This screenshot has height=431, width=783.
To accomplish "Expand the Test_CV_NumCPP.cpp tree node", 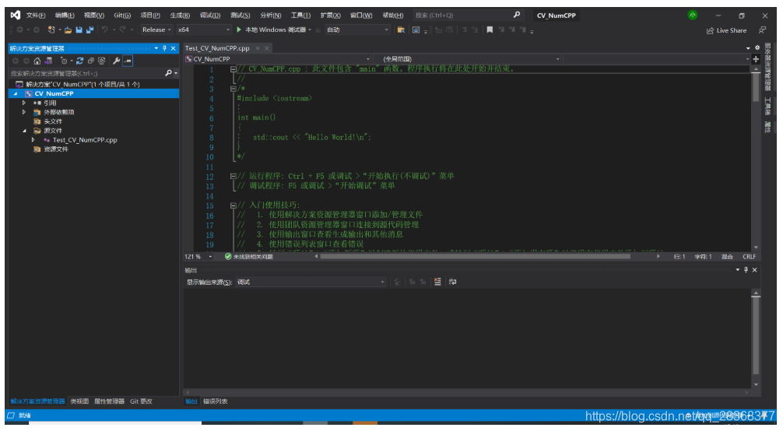I will pyautogui.click(x=33, y=140).
